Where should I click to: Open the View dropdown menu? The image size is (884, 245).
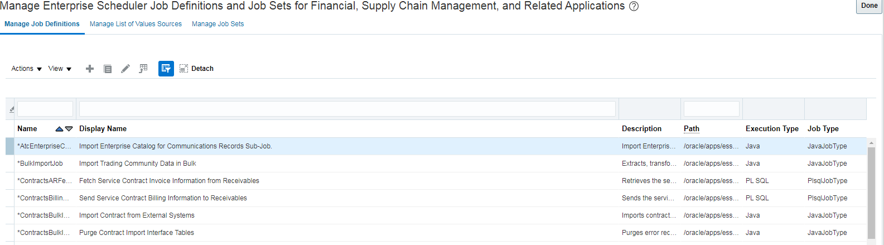coord(60,69)
